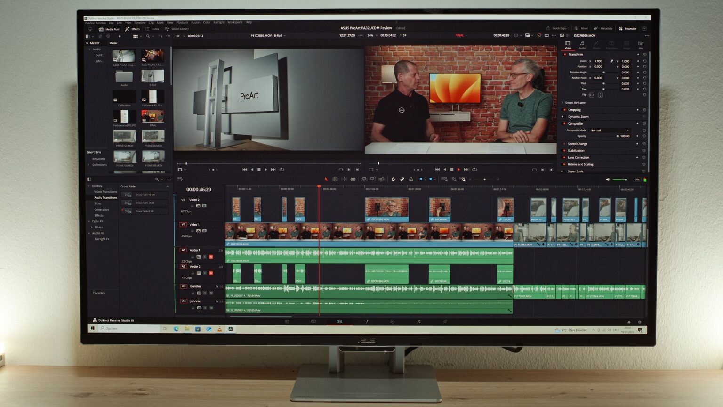Image resolution: width=723 pixels, height=407 pixels.
Task: Toggle Lens Correction enable dot in Inspector
Action: (x=564, y=157)
